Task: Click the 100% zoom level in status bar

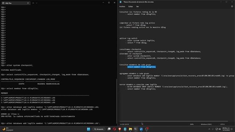Action: tap(192, 124)
